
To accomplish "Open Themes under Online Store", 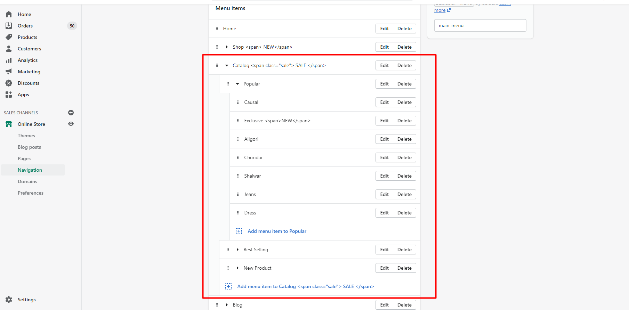I will click(x=26, y=136).
